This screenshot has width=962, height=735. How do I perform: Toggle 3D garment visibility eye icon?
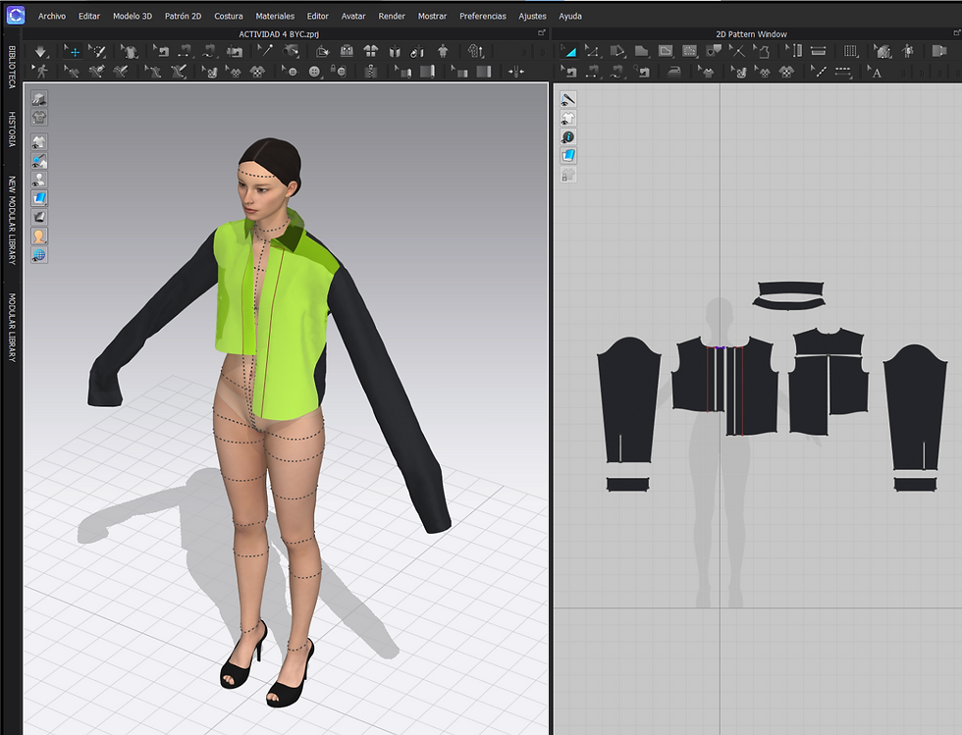(x=39, y=142)
